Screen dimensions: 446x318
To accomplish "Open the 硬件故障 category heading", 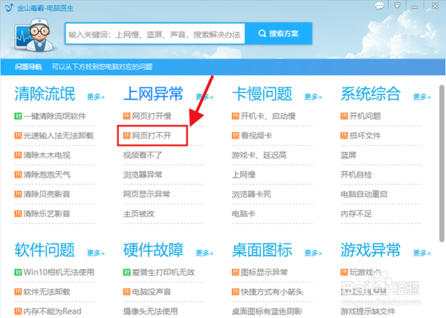I will pos(153,250).
